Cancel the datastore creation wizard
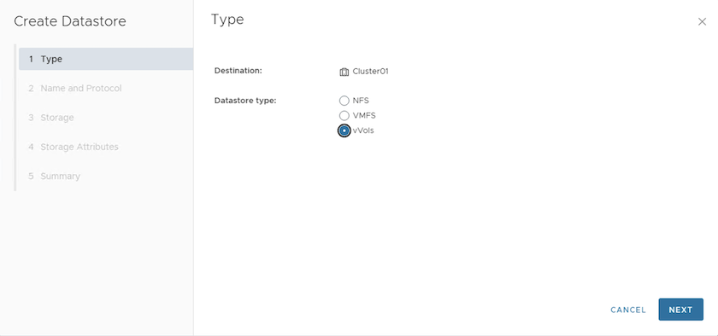 tap(627, 310)
